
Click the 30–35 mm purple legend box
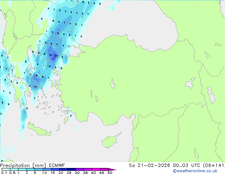click(x=80, y=169)
